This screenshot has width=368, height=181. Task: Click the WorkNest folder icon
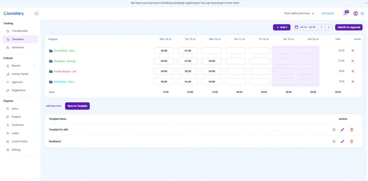51,61
